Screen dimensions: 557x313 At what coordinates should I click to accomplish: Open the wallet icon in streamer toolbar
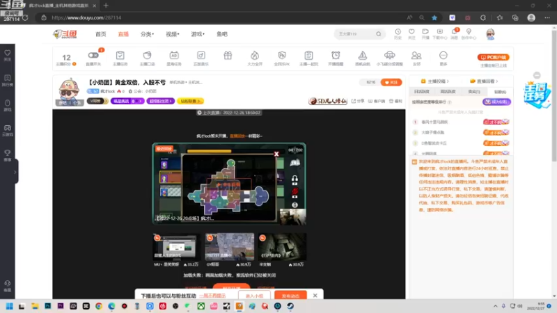click(147, 56)
